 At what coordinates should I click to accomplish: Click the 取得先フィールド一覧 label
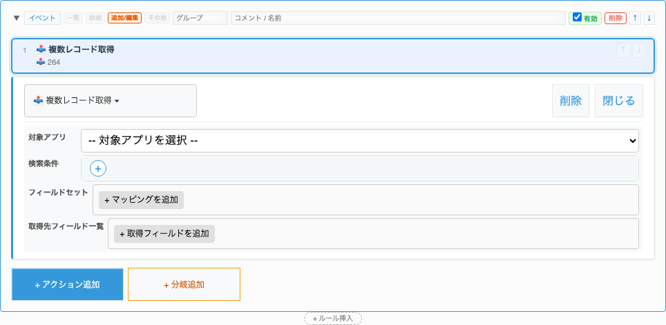[x=66, y=226]
